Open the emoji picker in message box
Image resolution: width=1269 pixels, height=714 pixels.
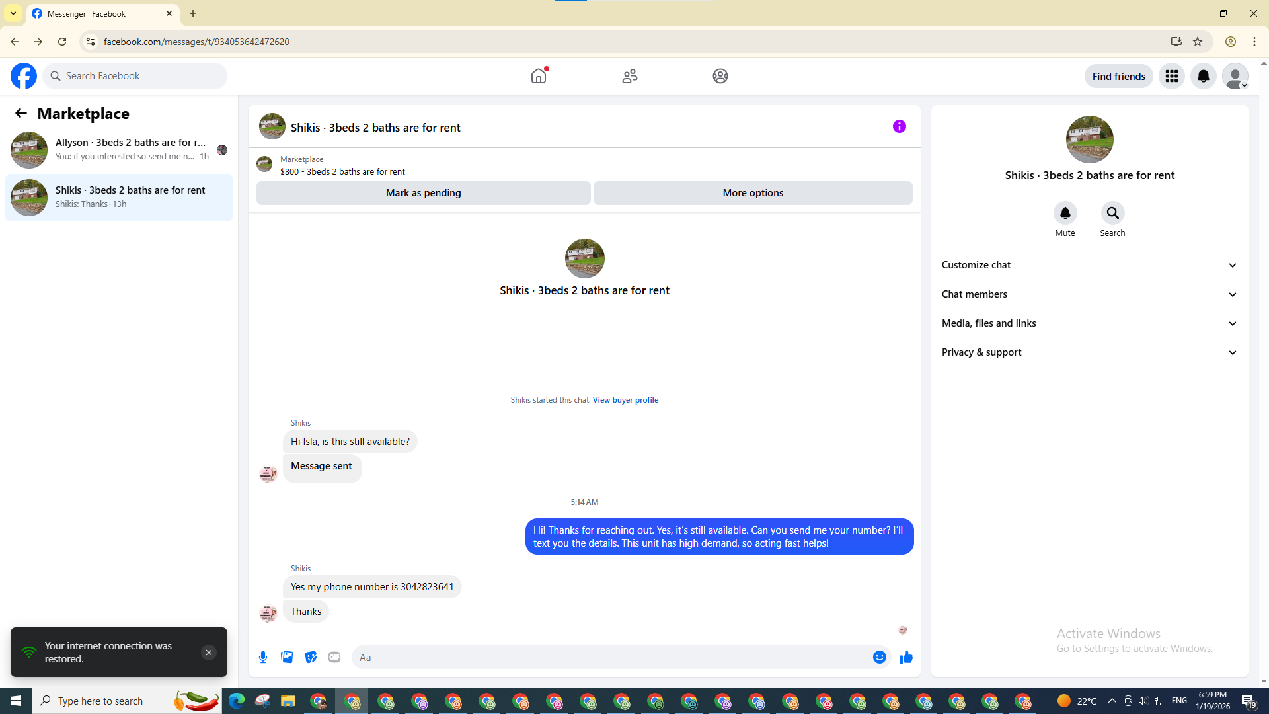(879, 657)
